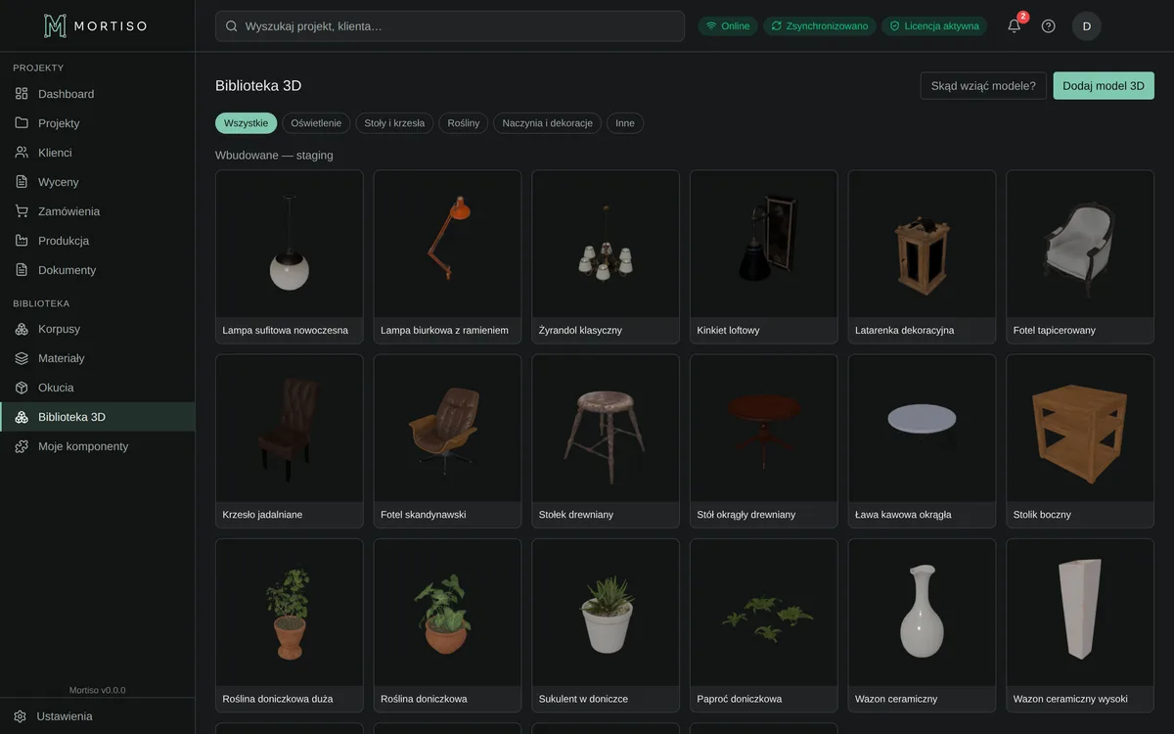Select the Lampa sufitowa nowoczesna model

pos(290,257)
